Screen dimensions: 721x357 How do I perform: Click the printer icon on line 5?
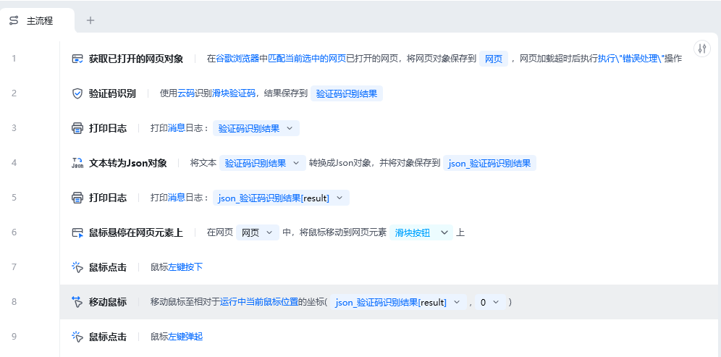click(x=77, y=198)
